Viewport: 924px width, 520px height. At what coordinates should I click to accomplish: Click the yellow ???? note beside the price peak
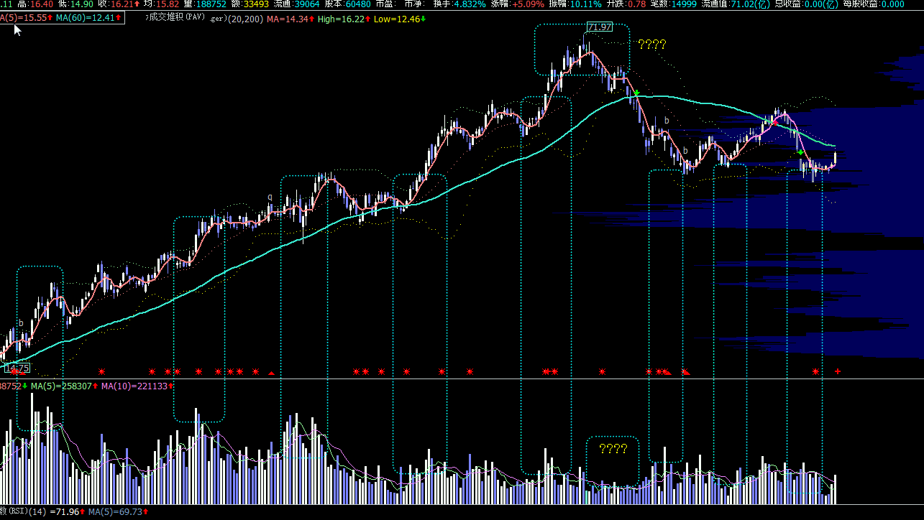[x=651, y=45]
